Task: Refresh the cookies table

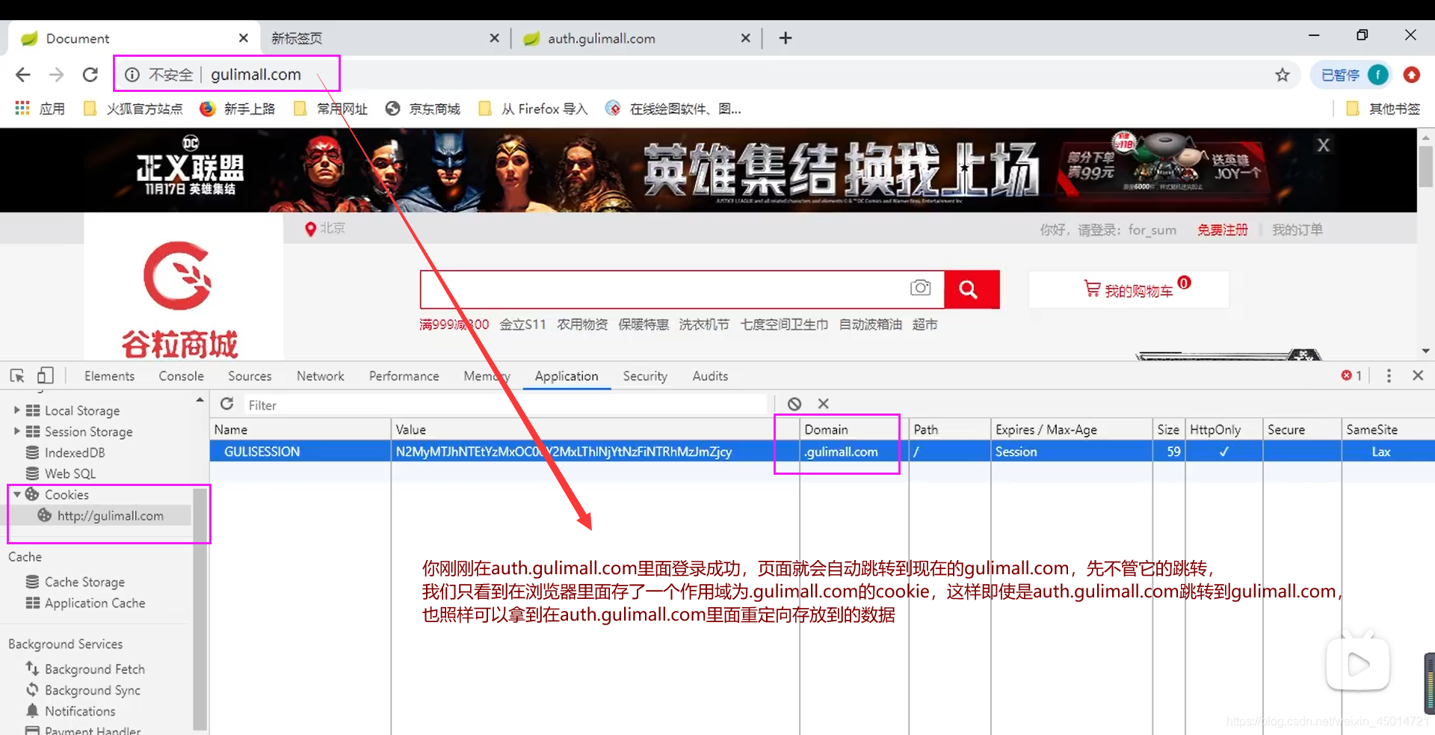Action: point(227,405)
